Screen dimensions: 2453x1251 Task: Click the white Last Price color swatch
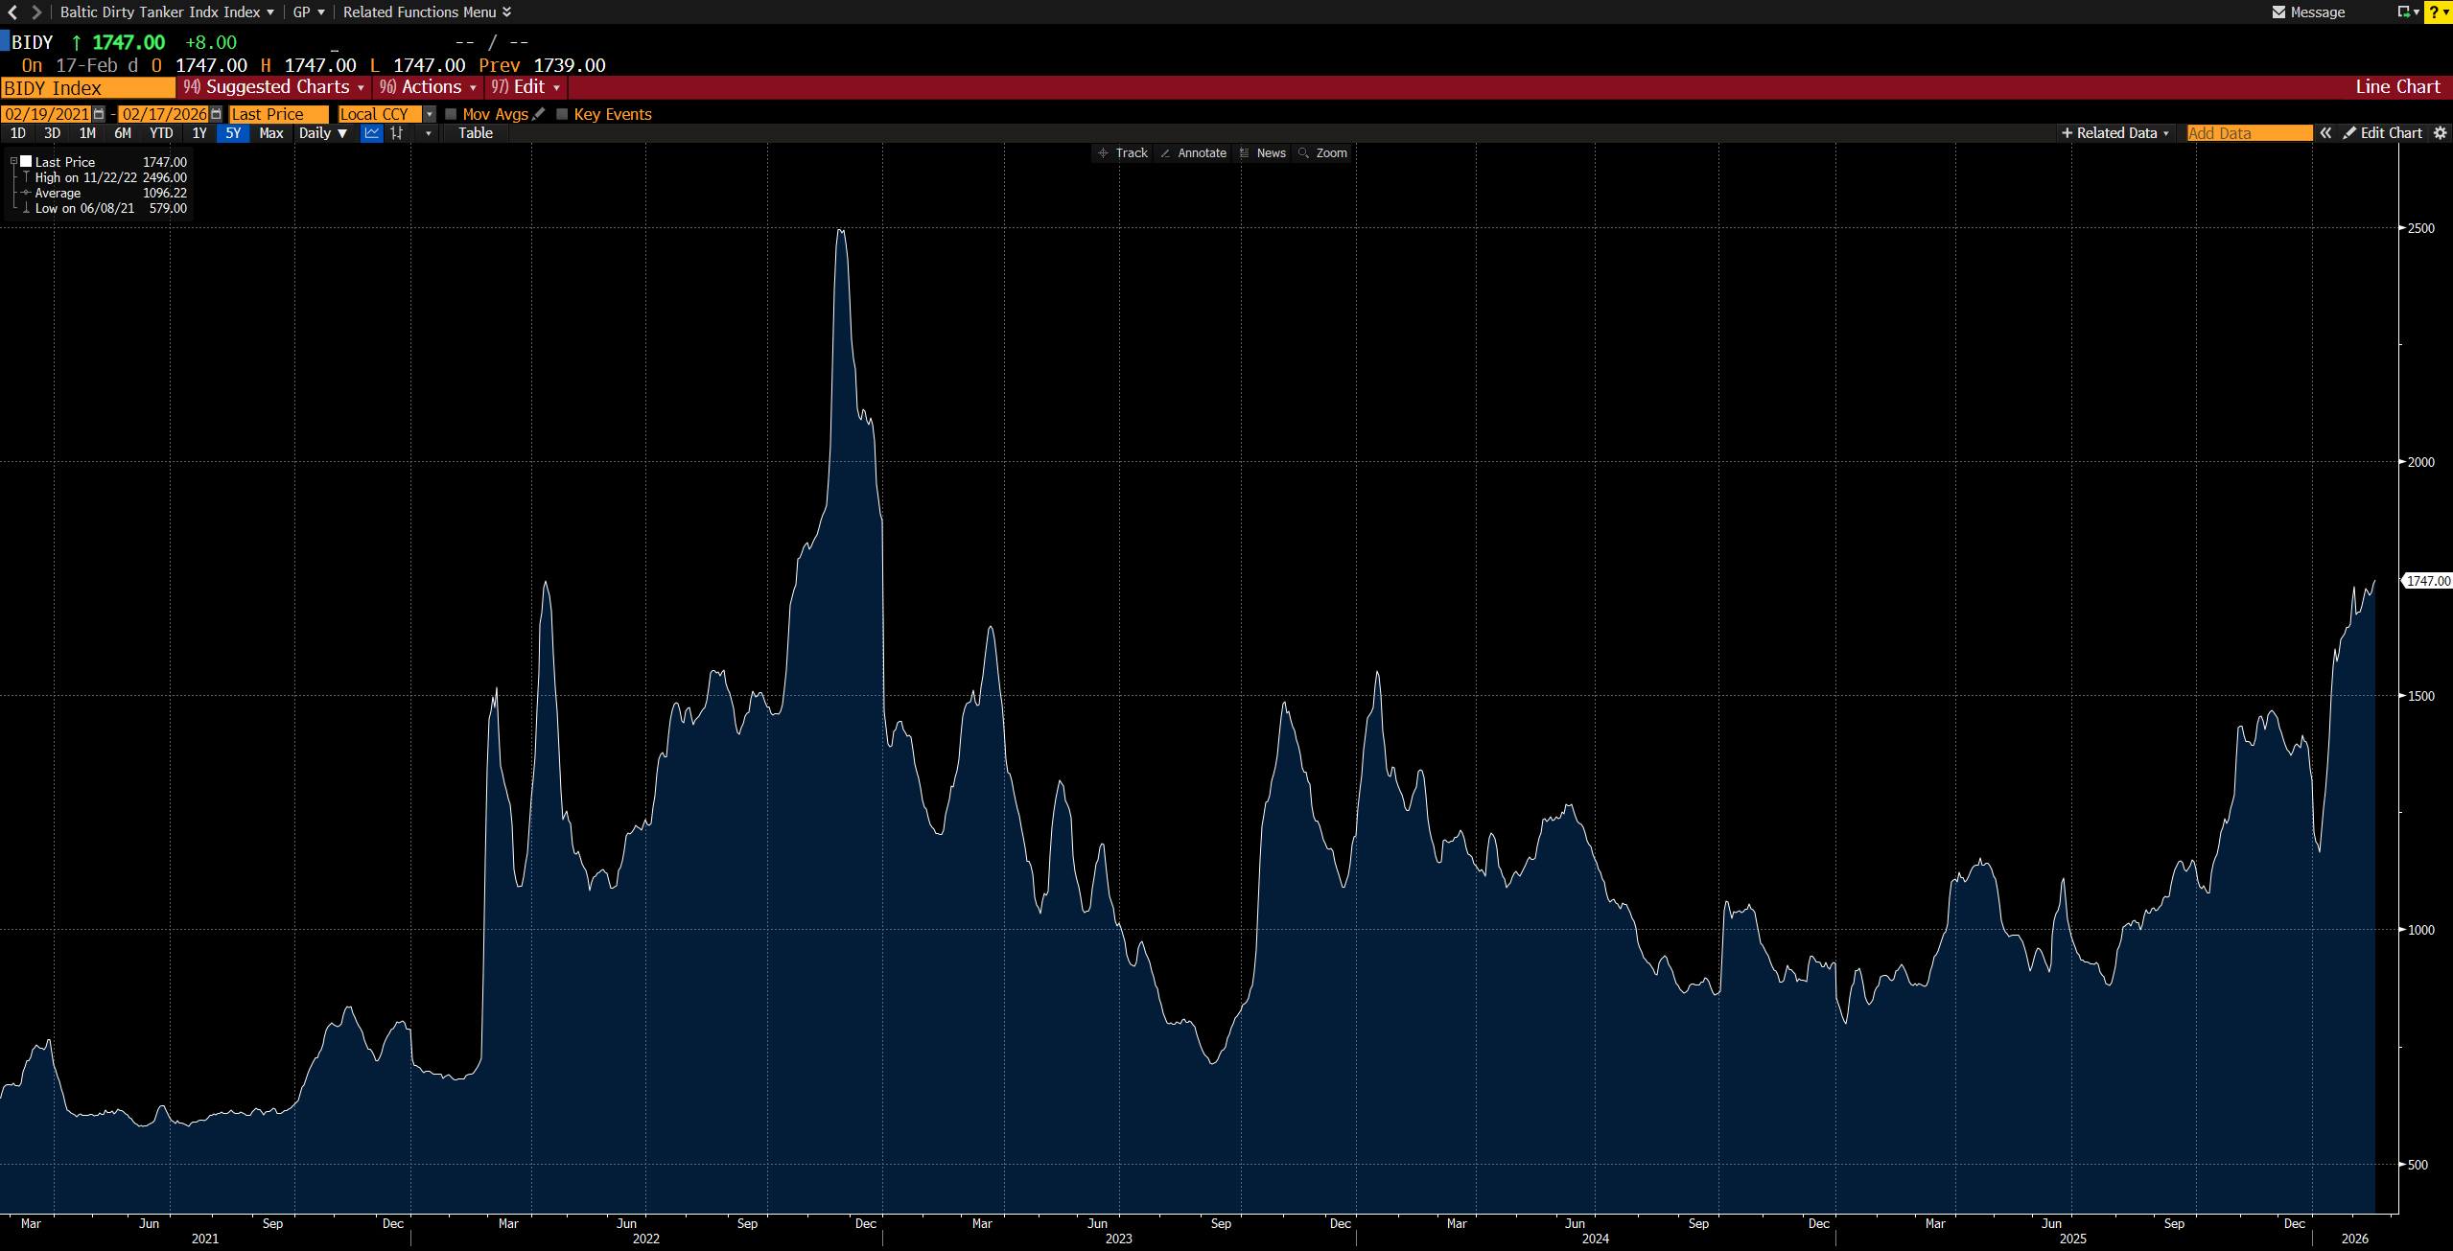point(26,162)
